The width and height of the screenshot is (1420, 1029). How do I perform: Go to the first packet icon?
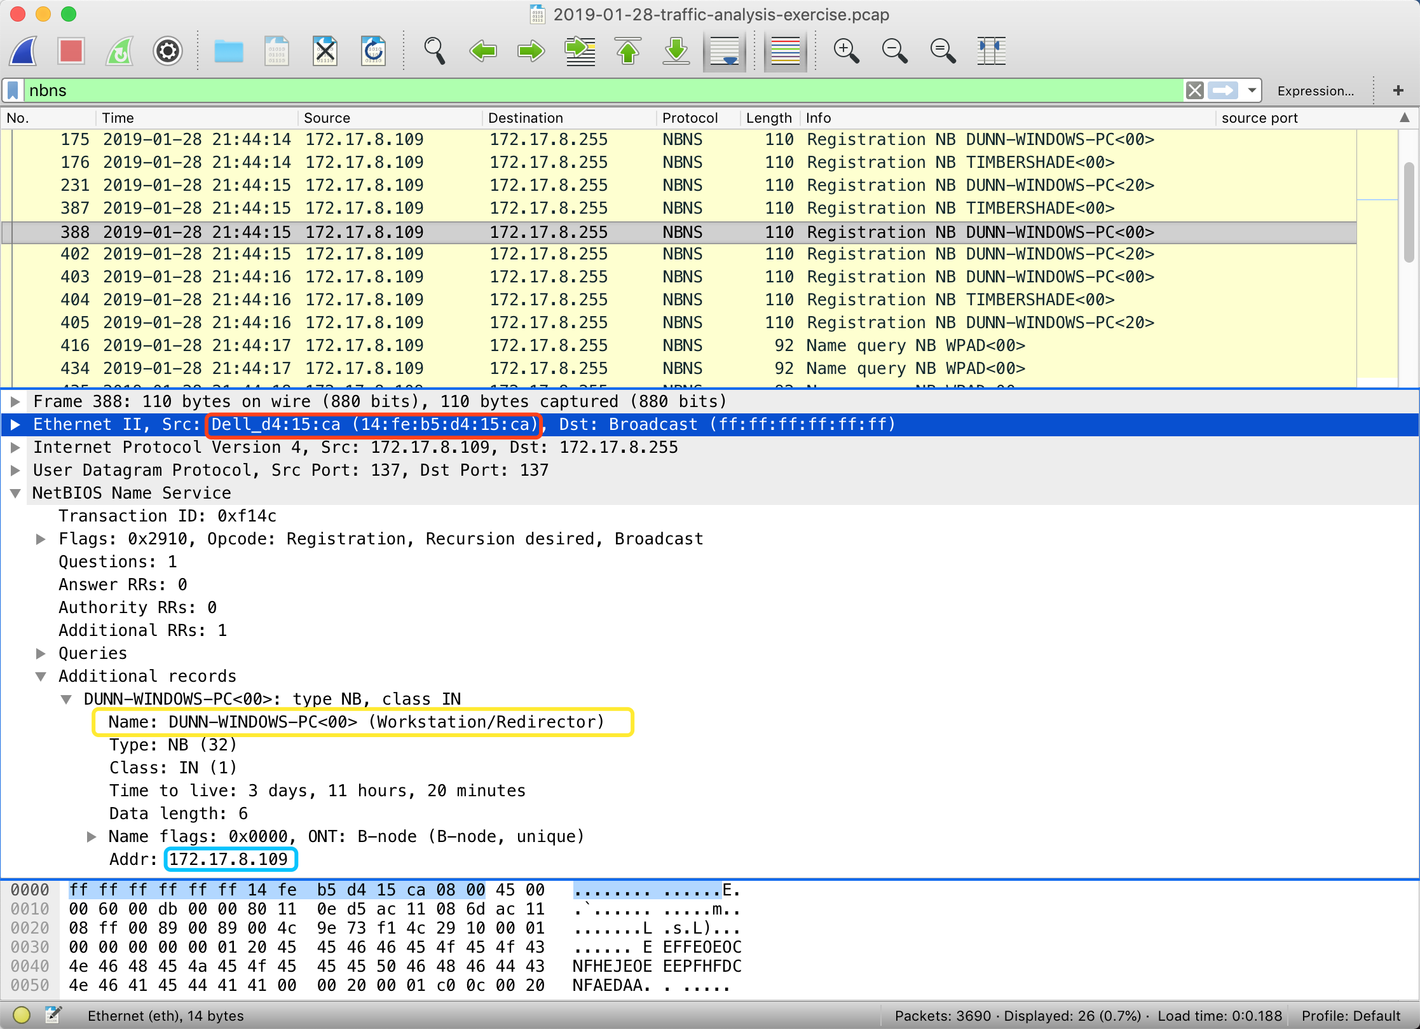pyautogui.click(x=628, y=51)
